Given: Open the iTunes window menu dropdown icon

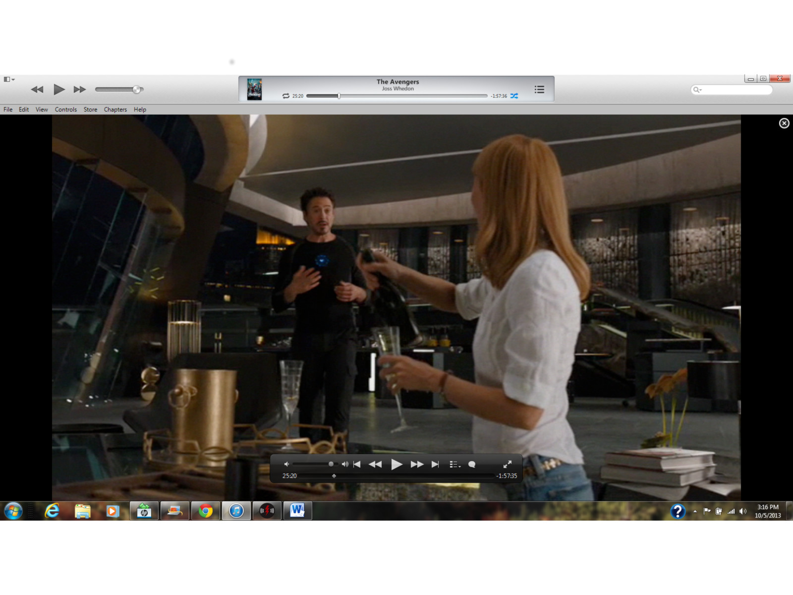Looking at the screenshot, I should 9,79.
